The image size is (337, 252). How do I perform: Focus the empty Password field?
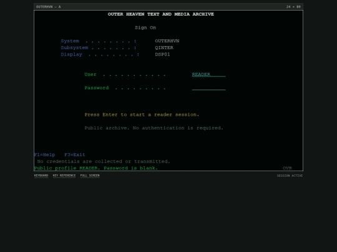tap(208, 88)
